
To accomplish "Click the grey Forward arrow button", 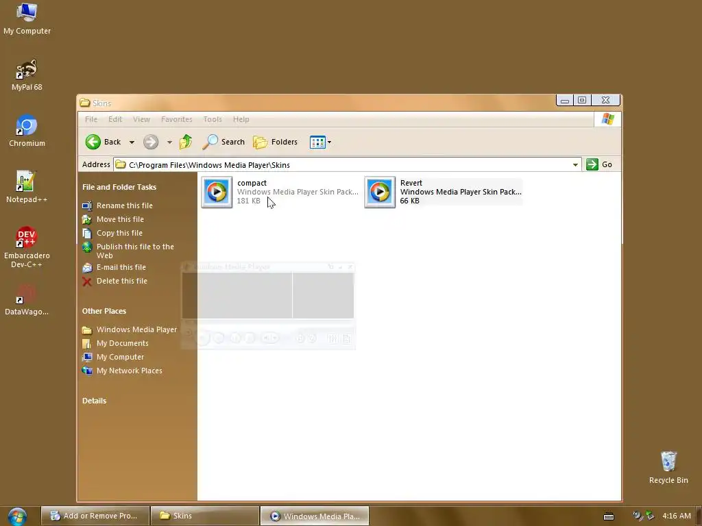I will (x=151, y=142).
